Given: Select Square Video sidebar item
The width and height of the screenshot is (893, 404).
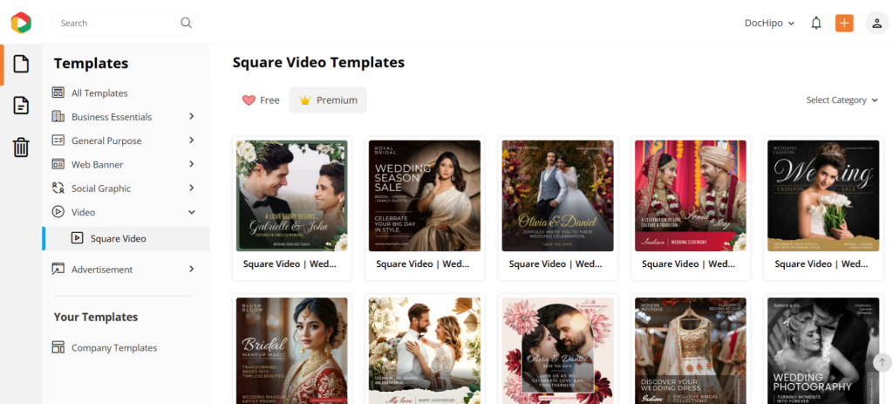Looking at the screenshot, I should [126, 238].
